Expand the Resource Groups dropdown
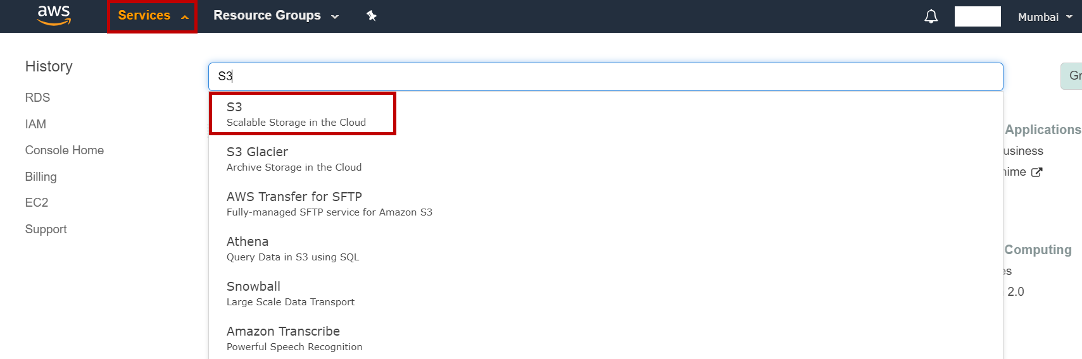Screen dimensions: 1082x359 [276, 16]
